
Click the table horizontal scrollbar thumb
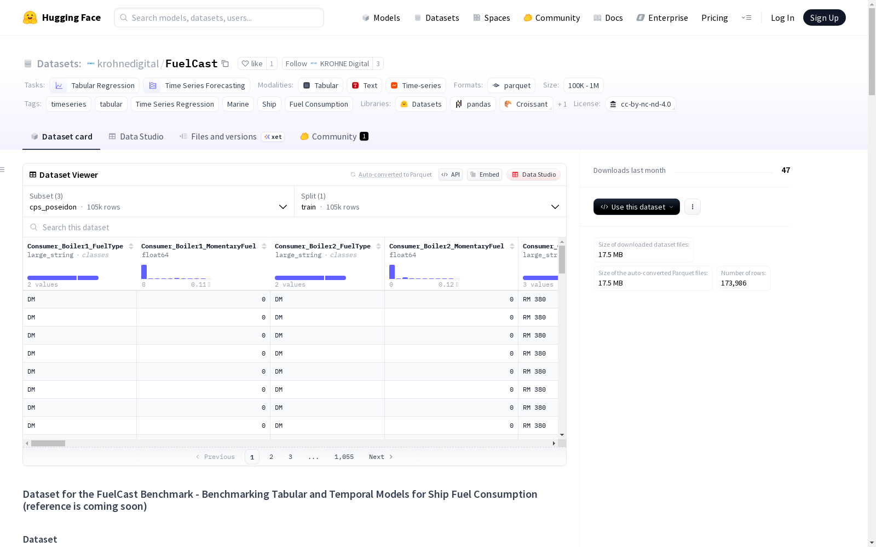click(x=48, y=443)
